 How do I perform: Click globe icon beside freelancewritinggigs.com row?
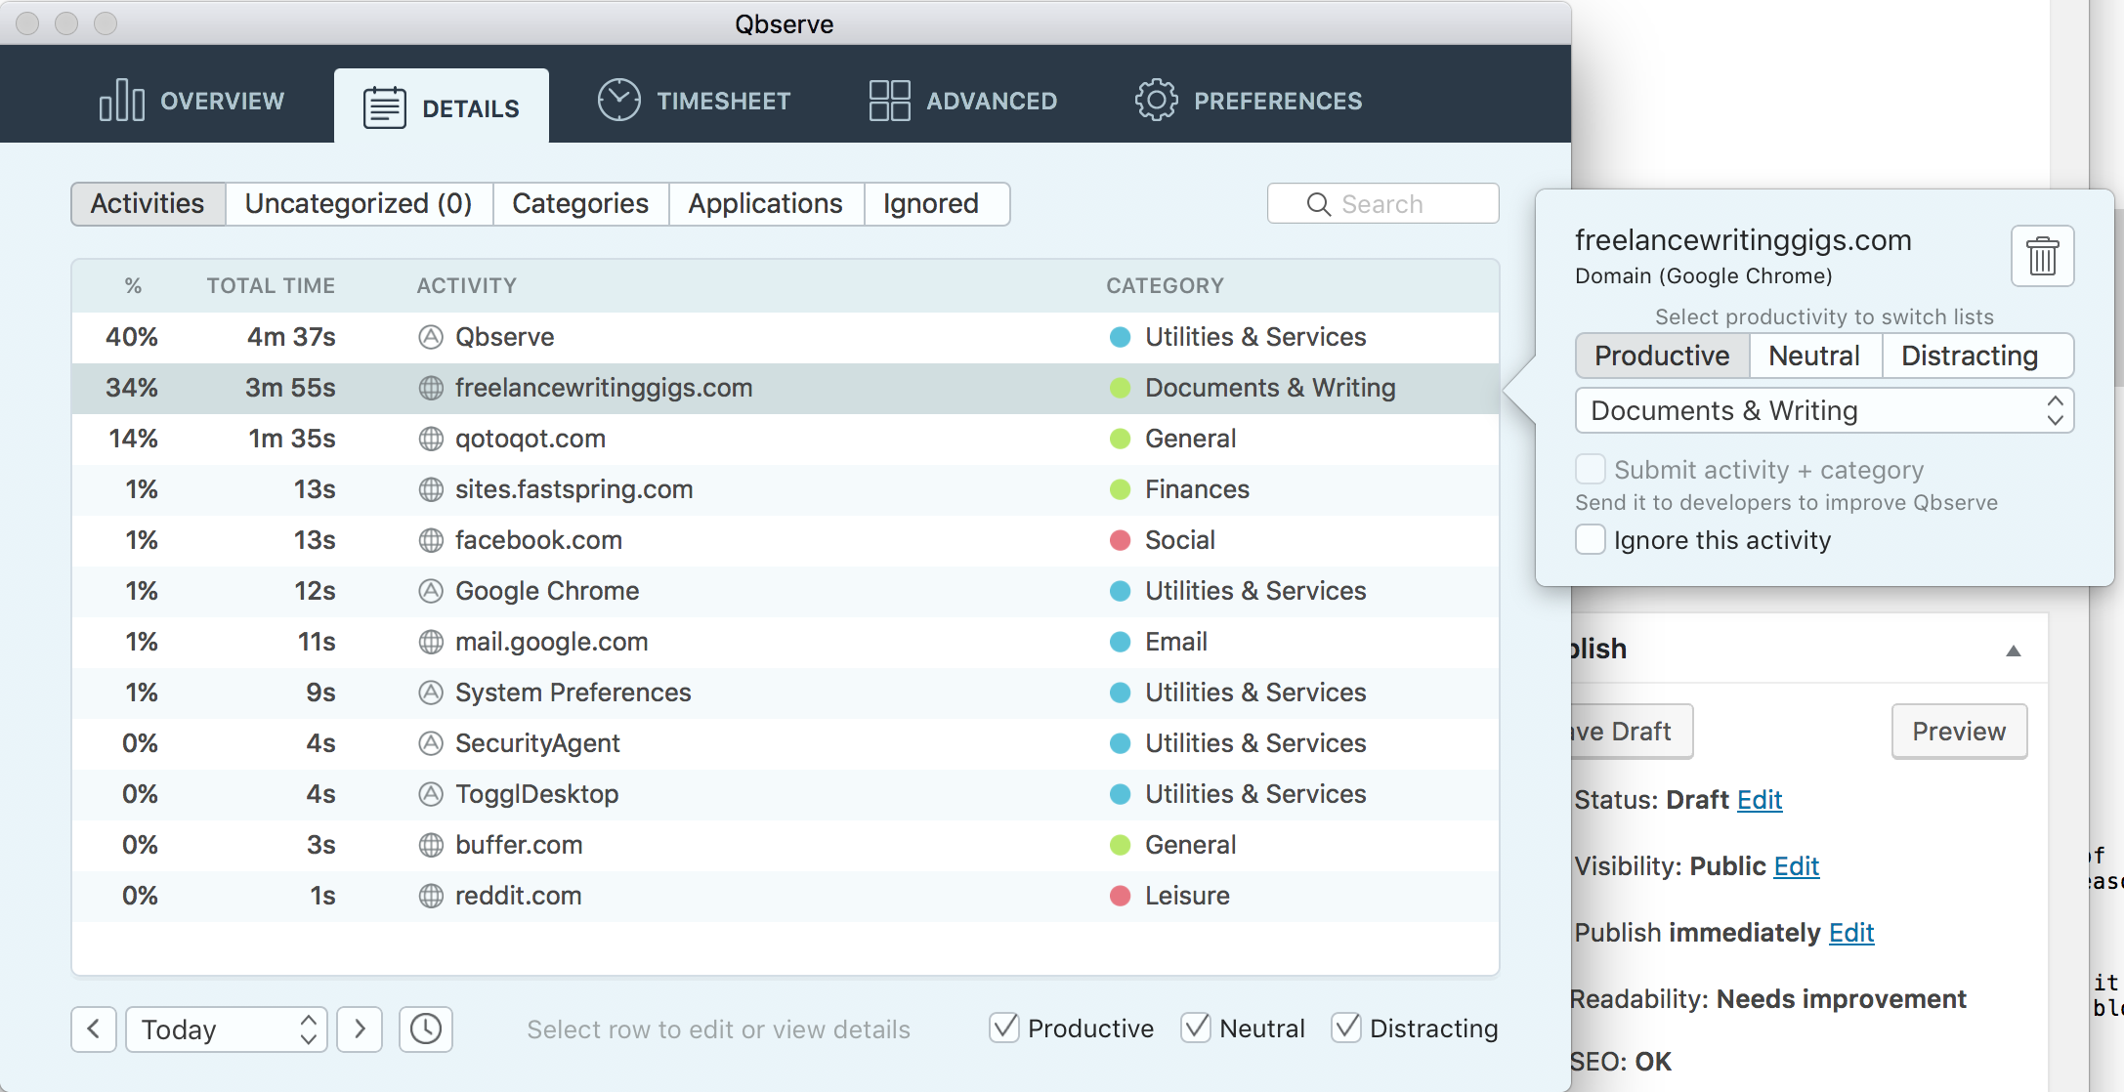(431, 388)
